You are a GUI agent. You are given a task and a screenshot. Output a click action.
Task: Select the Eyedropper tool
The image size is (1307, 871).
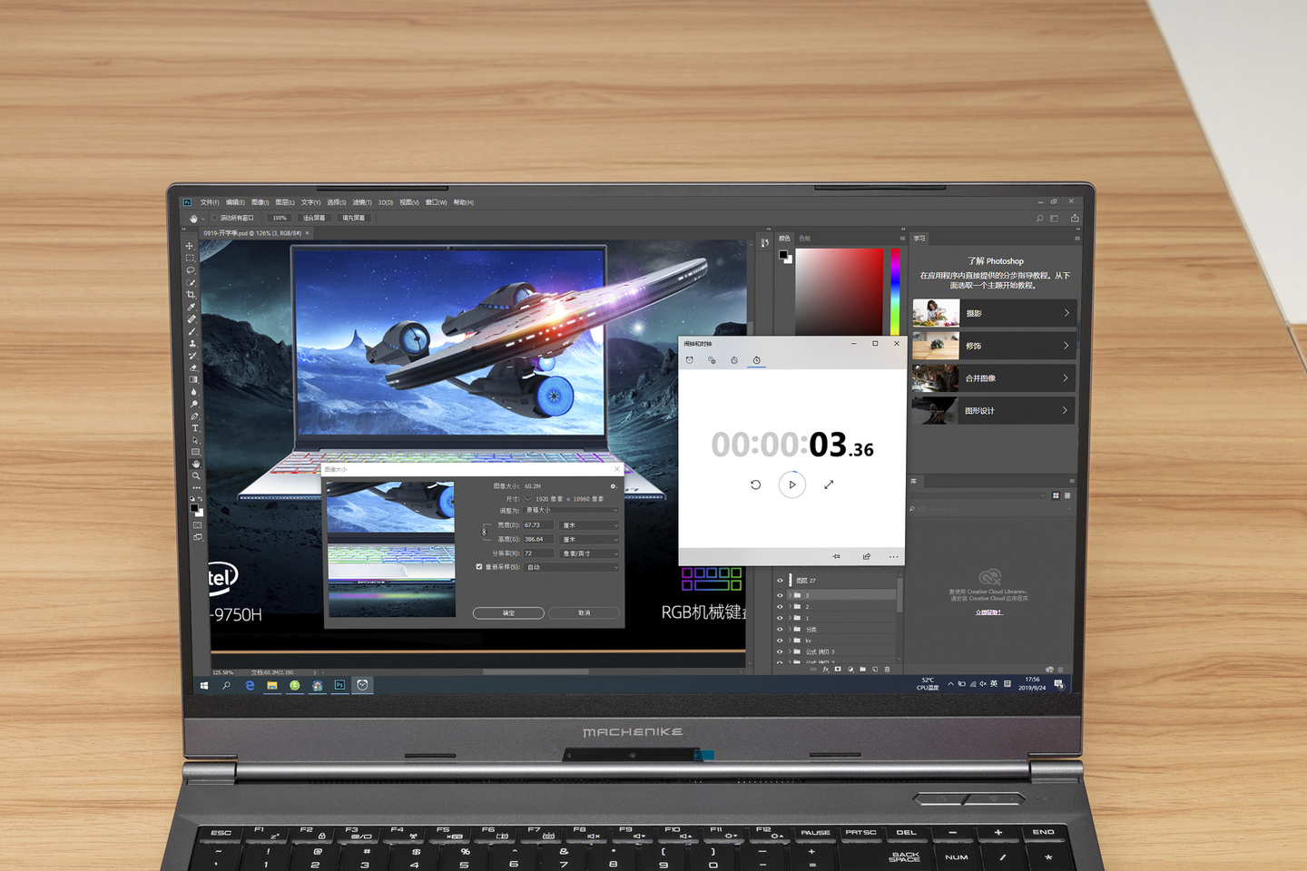[x=192, y=307]
